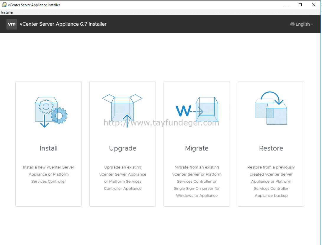Maximize the installer window
This screenshot has width=322, height=245.
click(300, 5)
